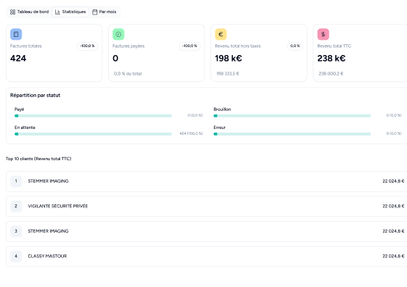407x287 pixels.
Task: Click the 424 (100,0 %) En attente count
Action: point(191,133)
